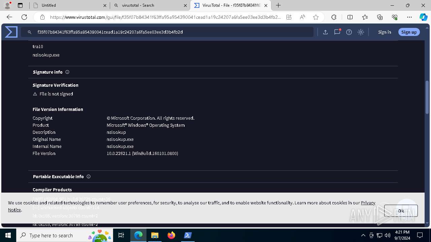
Task: Go back with the browser back arrow
Action: 9,17
